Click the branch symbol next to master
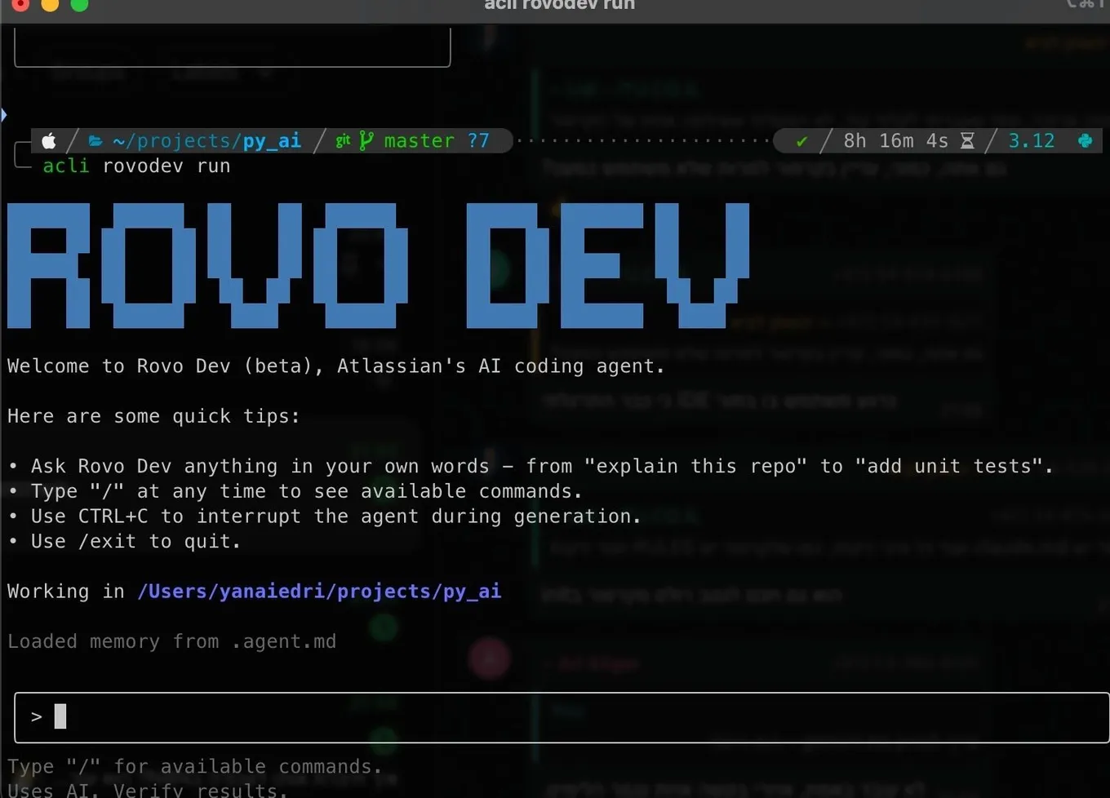 pos(366,141)
